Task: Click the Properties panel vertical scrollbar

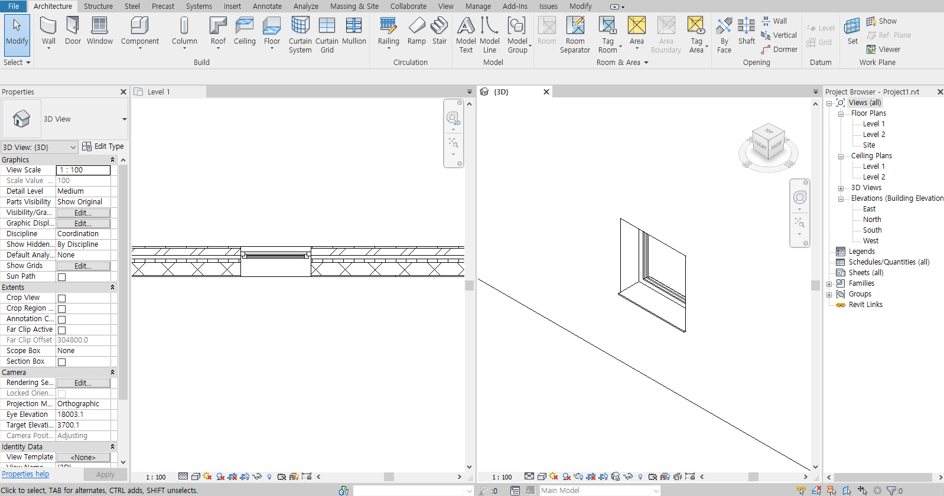Action: 123,282
